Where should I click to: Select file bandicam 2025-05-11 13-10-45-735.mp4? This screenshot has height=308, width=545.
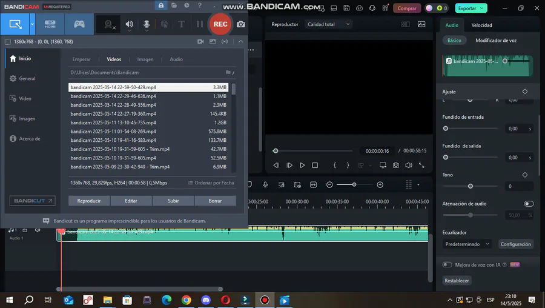coord(148,122)
